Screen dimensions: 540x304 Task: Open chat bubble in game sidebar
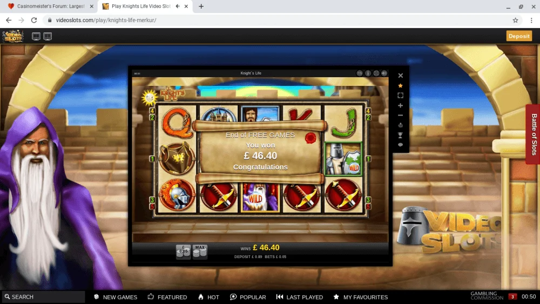click(x=400, y=145)
